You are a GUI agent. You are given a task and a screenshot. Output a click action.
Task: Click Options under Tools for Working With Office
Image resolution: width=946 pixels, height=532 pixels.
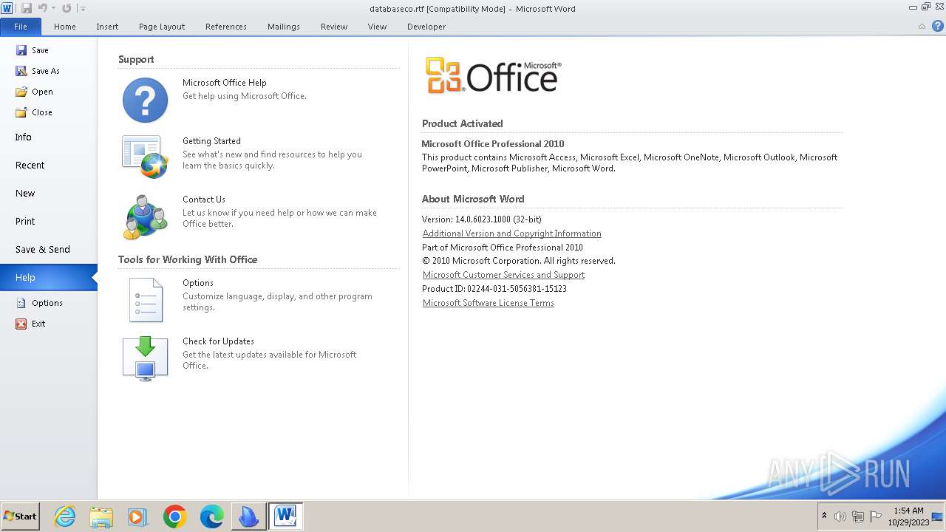tap(198, 283)
